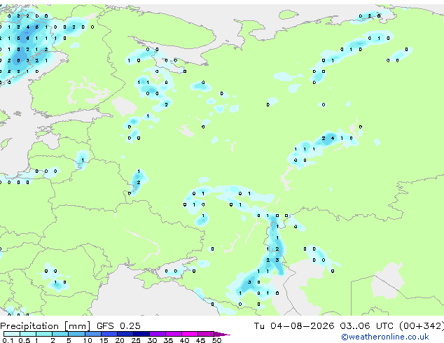Pick the 25–30 mm dark blue swatch

[x=141, y=334]
